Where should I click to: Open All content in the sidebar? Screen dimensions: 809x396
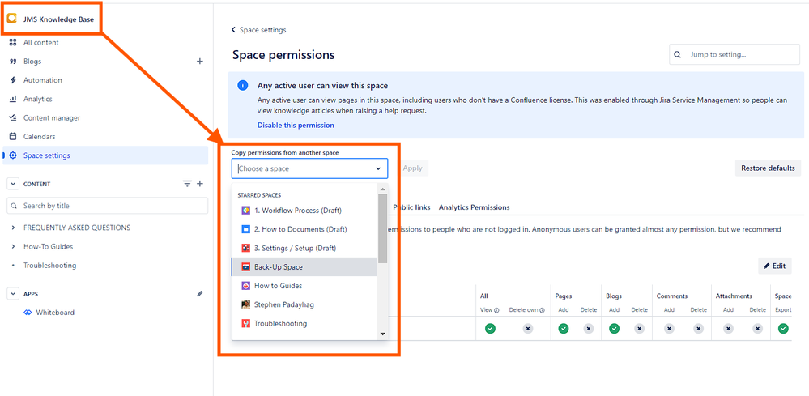tap(40, 43)
